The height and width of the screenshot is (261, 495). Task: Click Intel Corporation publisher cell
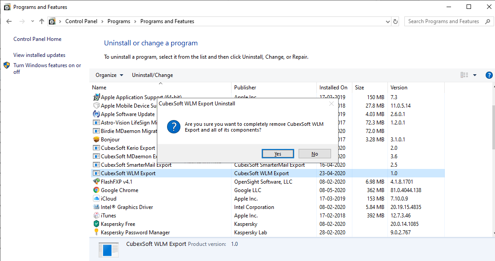pos(254,207)
